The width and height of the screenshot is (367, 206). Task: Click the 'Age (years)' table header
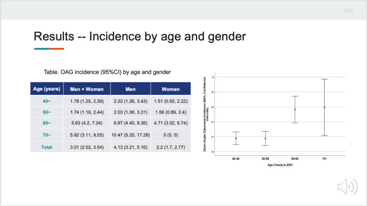tap(47, 89)
